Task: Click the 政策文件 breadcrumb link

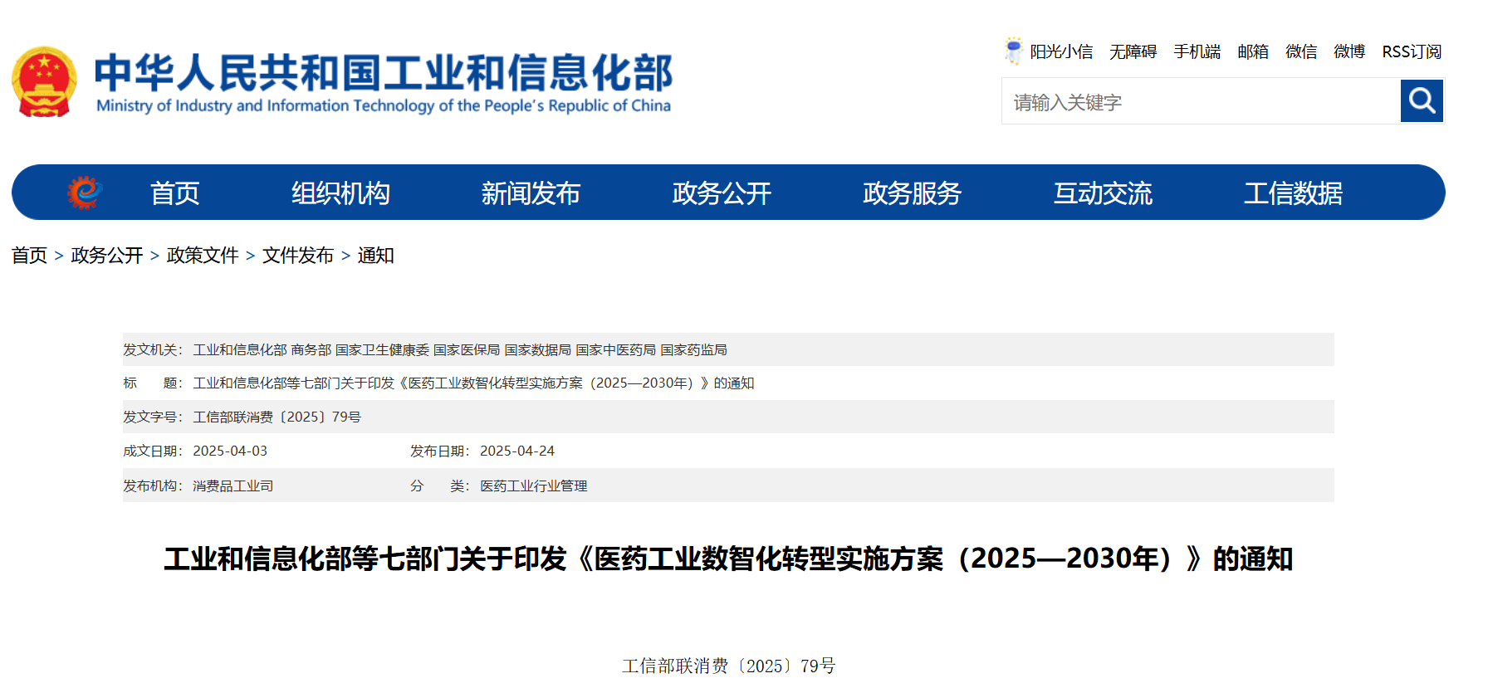Action: click(203, 256)
